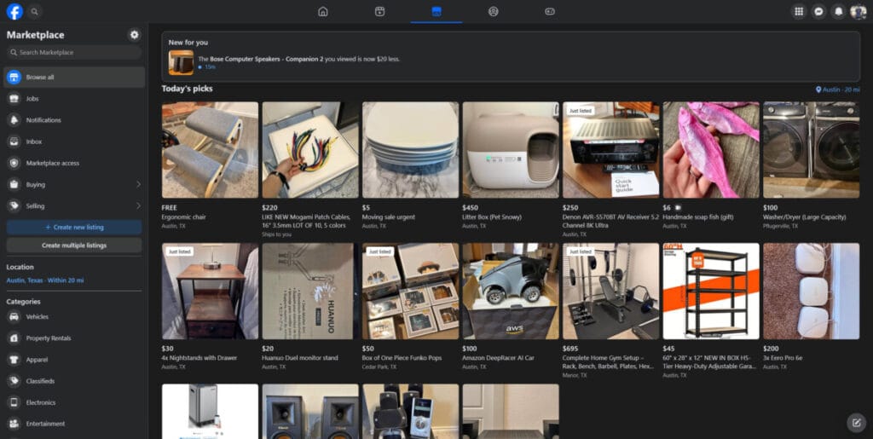Open Austin, Texas Within 20 mi link
The image size is (873, 439).
point(45,280)
